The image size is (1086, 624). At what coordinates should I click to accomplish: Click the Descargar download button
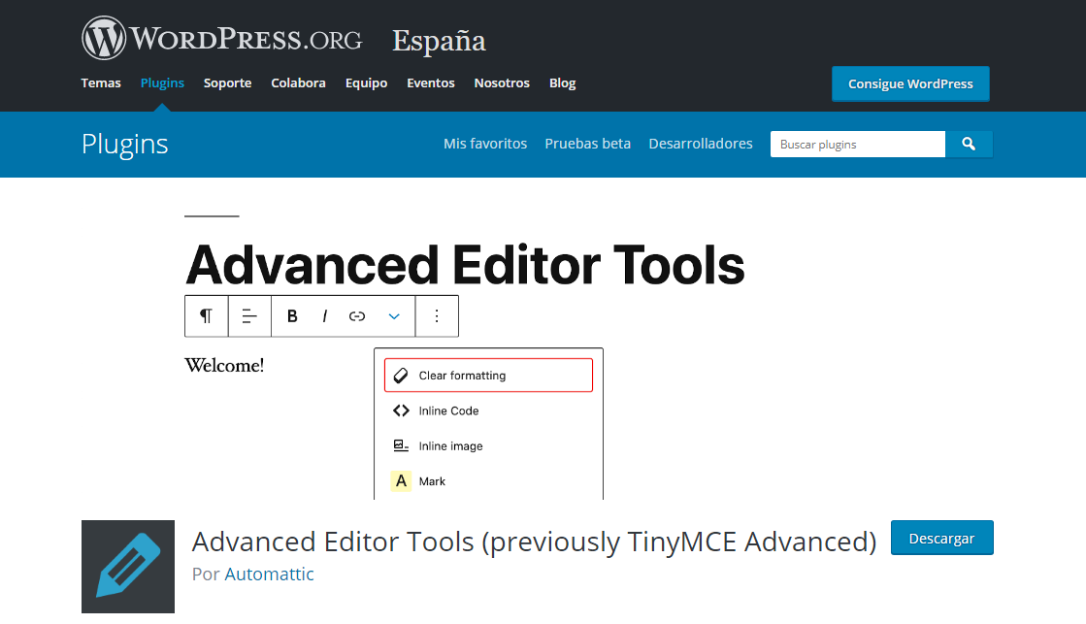tap(942, 539)
